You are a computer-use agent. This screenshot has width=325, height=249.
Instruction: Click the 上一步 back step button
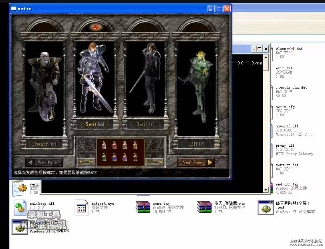click(86, 162)
